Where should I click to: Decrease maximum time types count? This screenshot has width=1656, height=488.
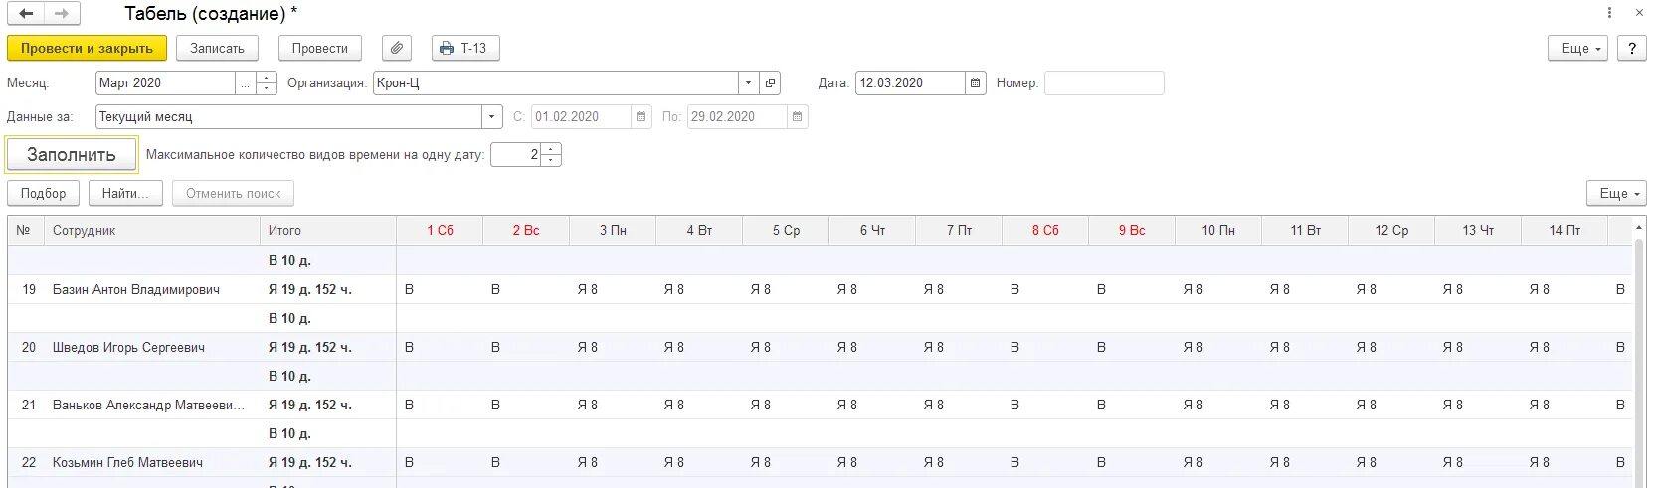pyautogui.click(x=551, y=160)
